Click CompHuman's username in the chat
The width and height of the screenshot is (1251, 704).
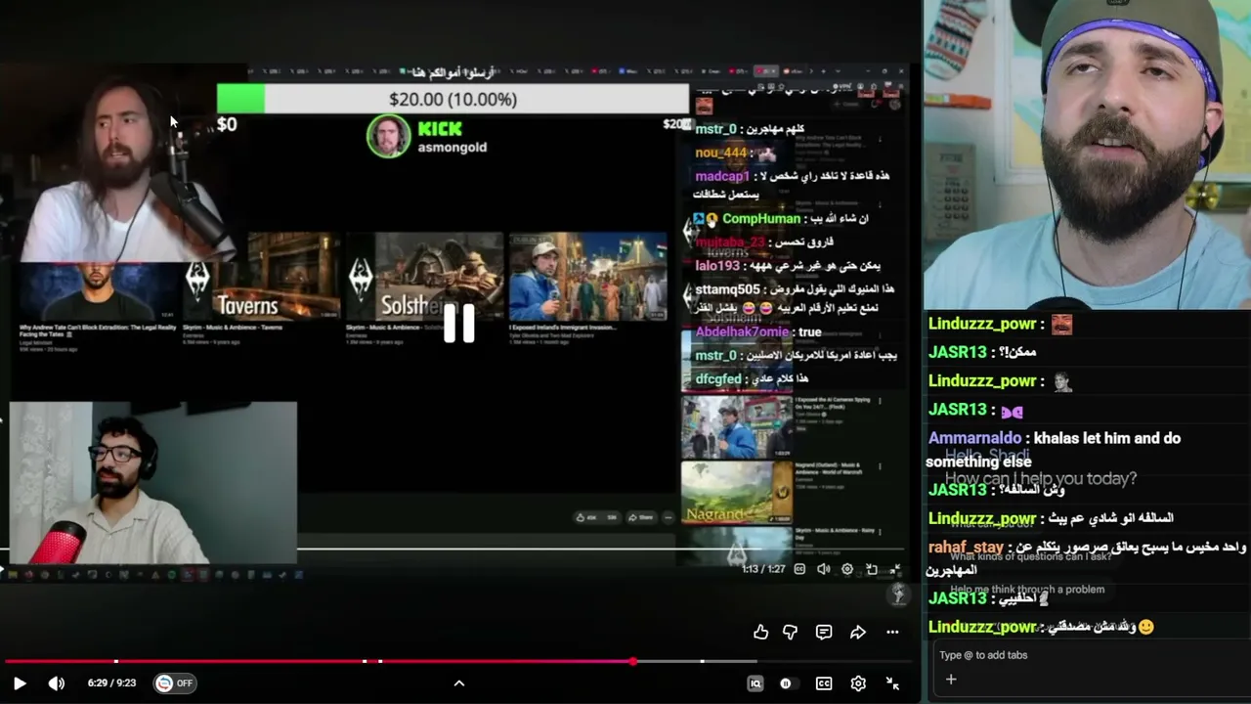[x=761, y=219]
